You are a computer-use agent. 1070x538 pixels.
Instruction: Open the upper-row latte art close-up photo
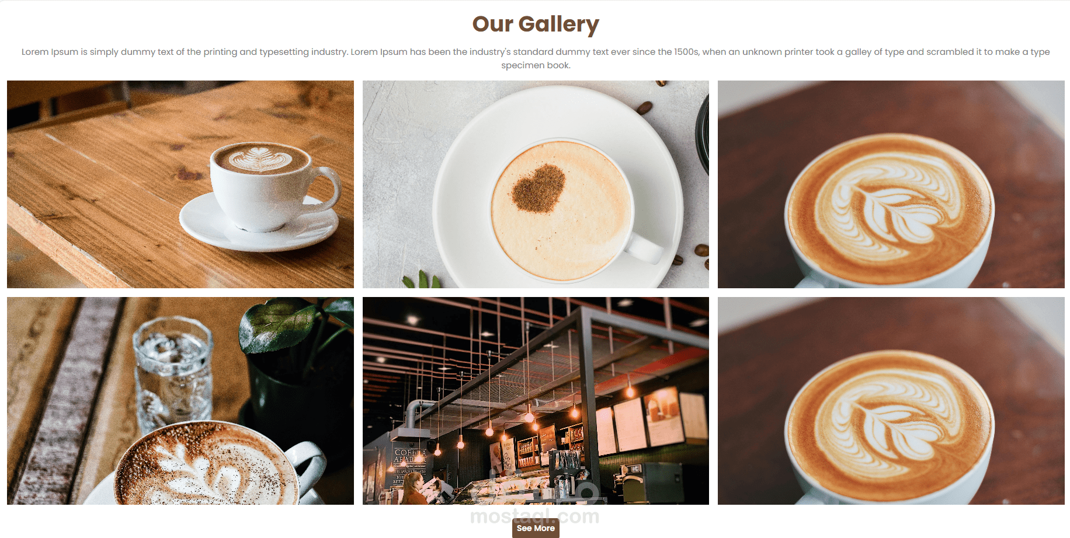click(x=891, y=184)
